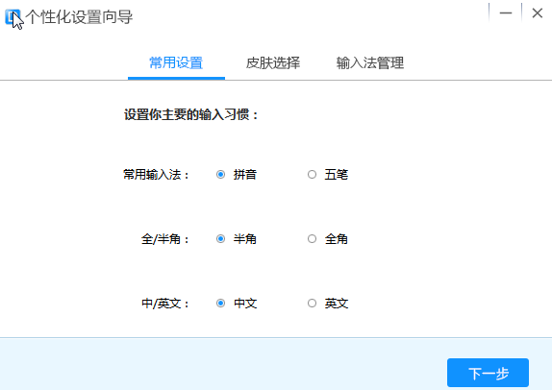This screenshot has height=390, width=552.
Task: Select 英文 as default language
Action: point(312,304)
